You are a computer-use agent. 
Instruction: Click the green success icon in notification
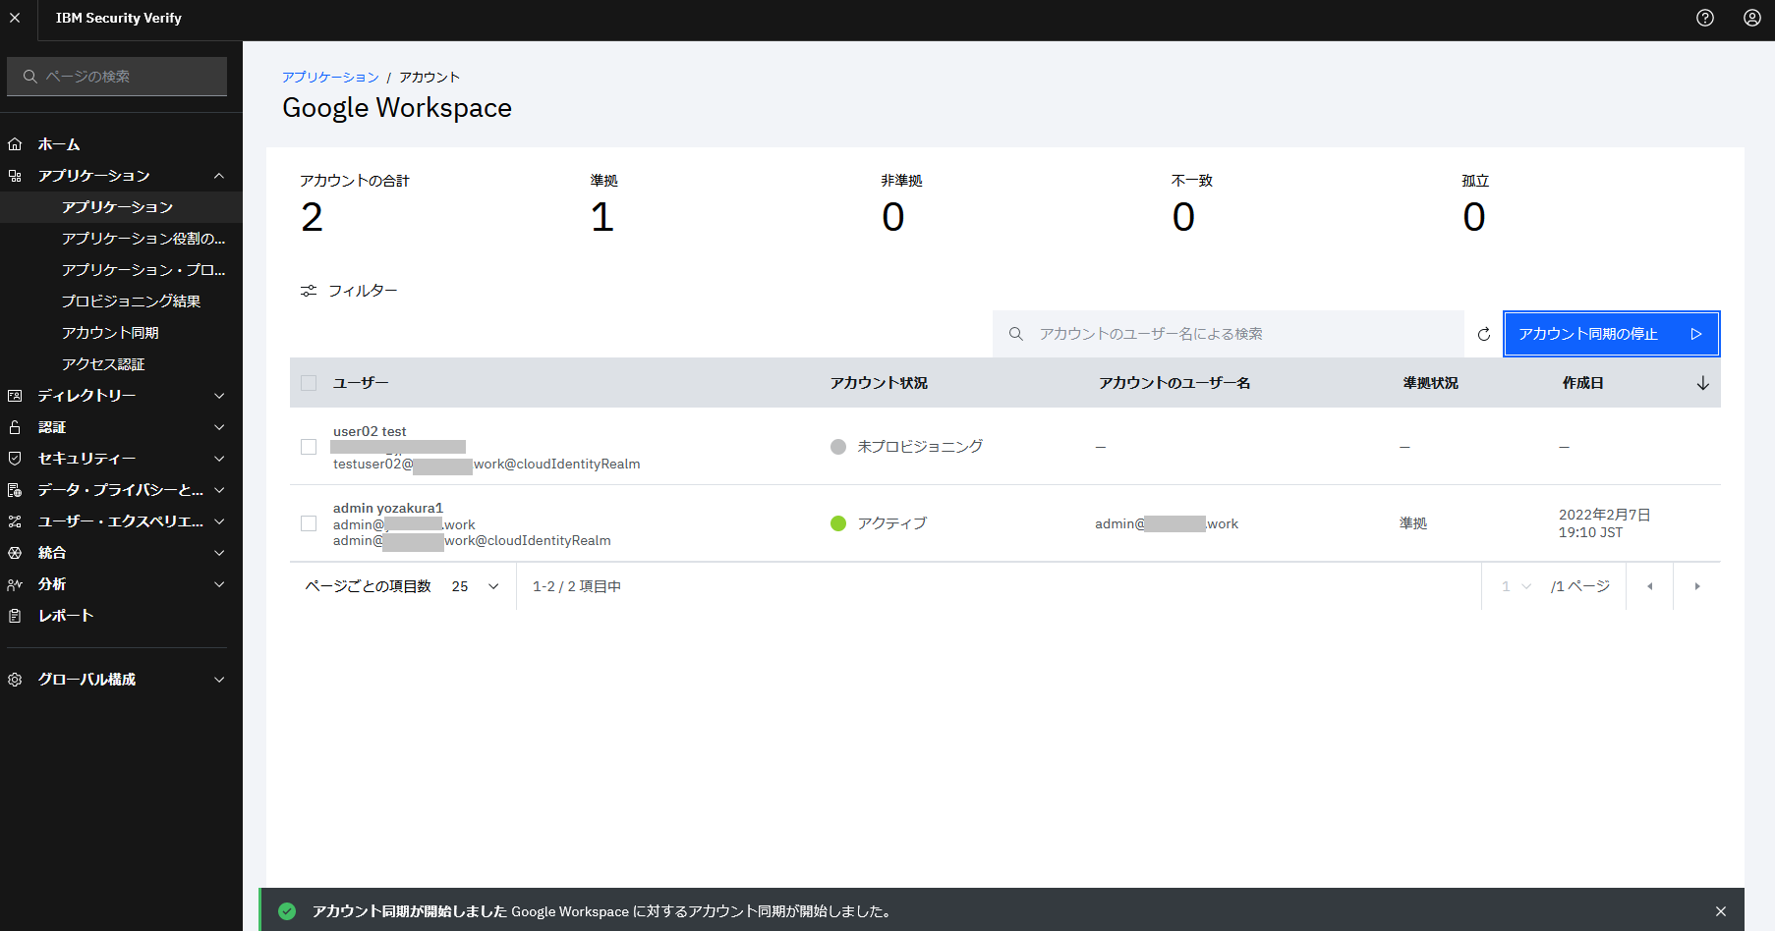point(287,911)
